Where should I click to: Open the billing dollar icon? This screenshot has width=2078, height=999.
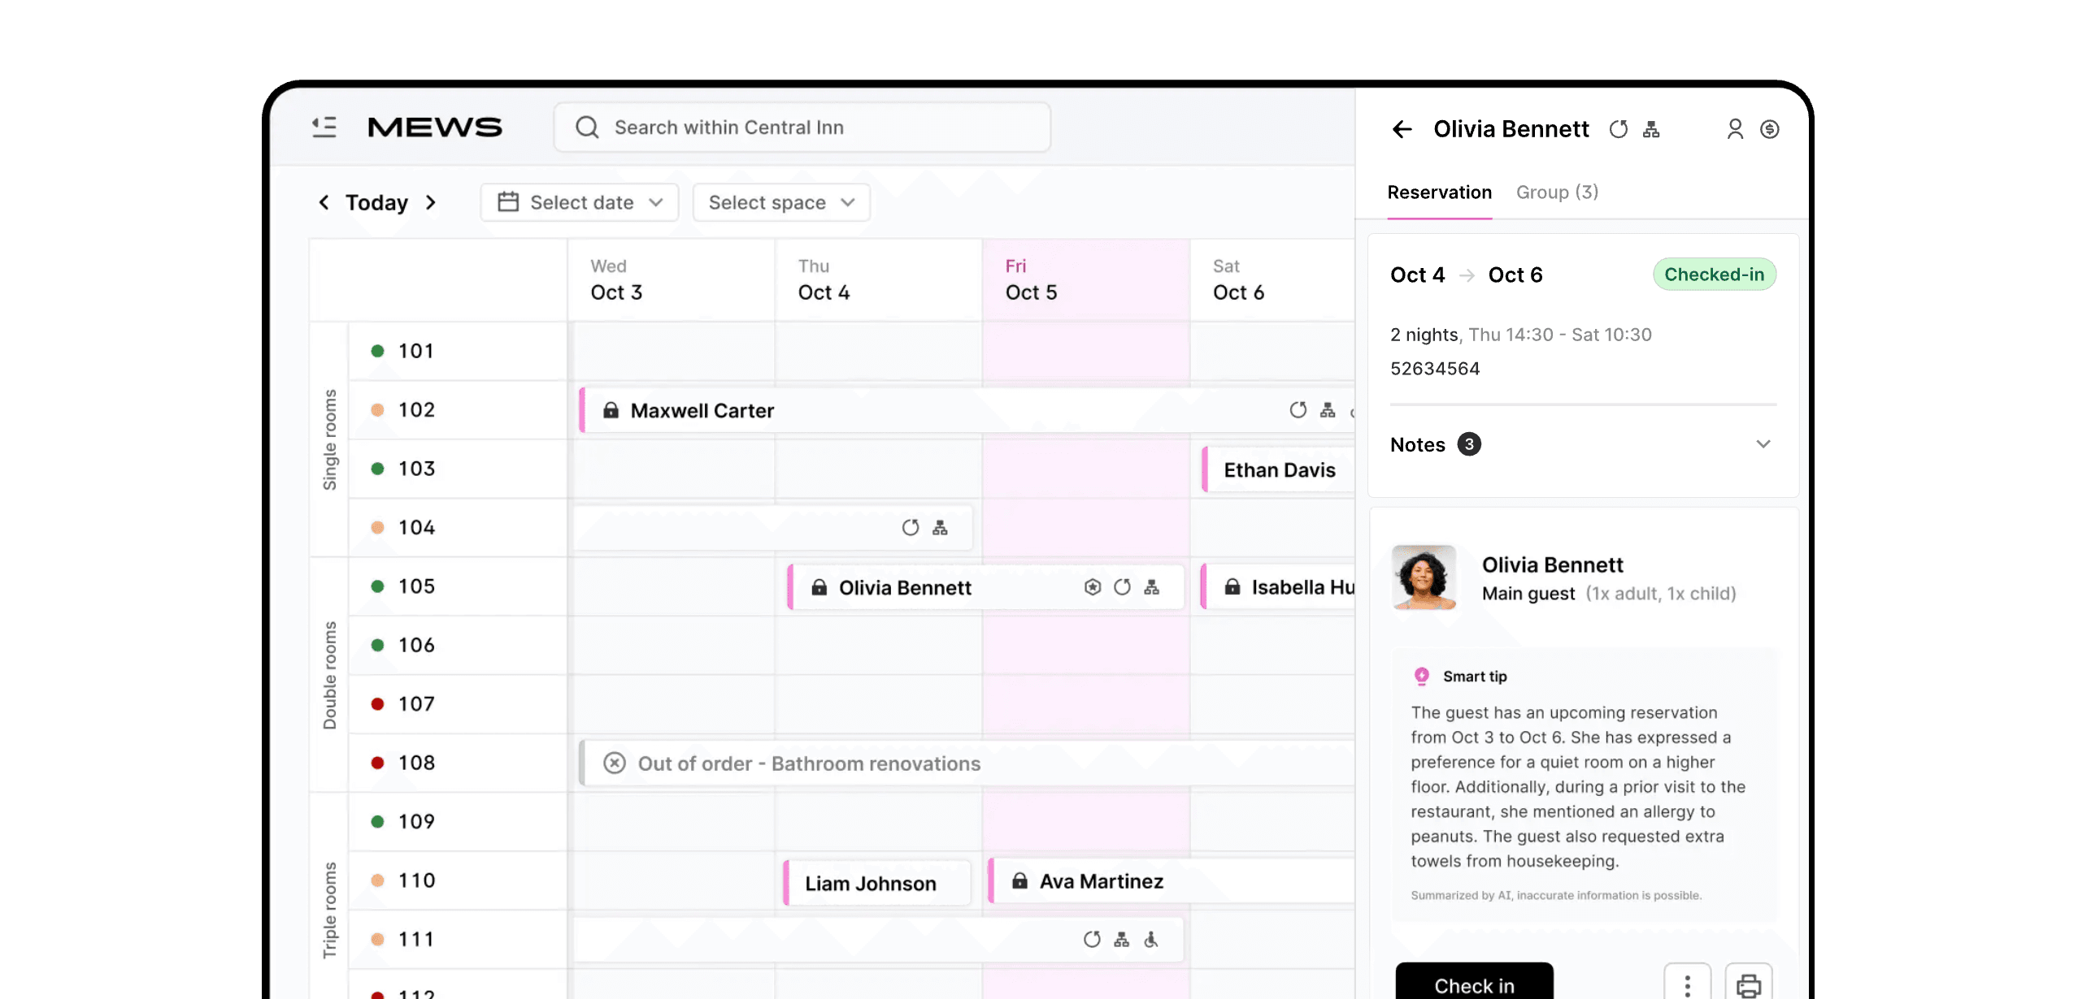[x=1770, y=129]
